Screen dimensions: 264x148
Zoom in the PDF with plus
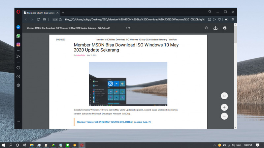(x=224, y=108)
